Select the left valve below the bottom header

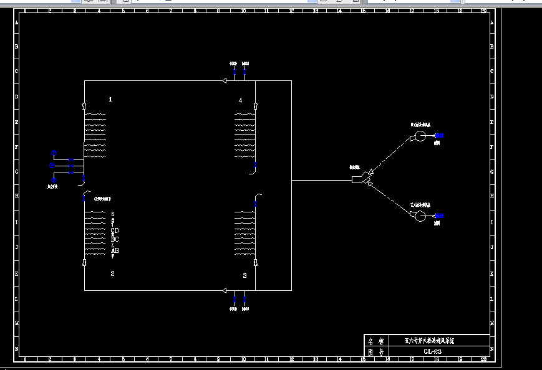pyautogui.click(x=235, y=299)
